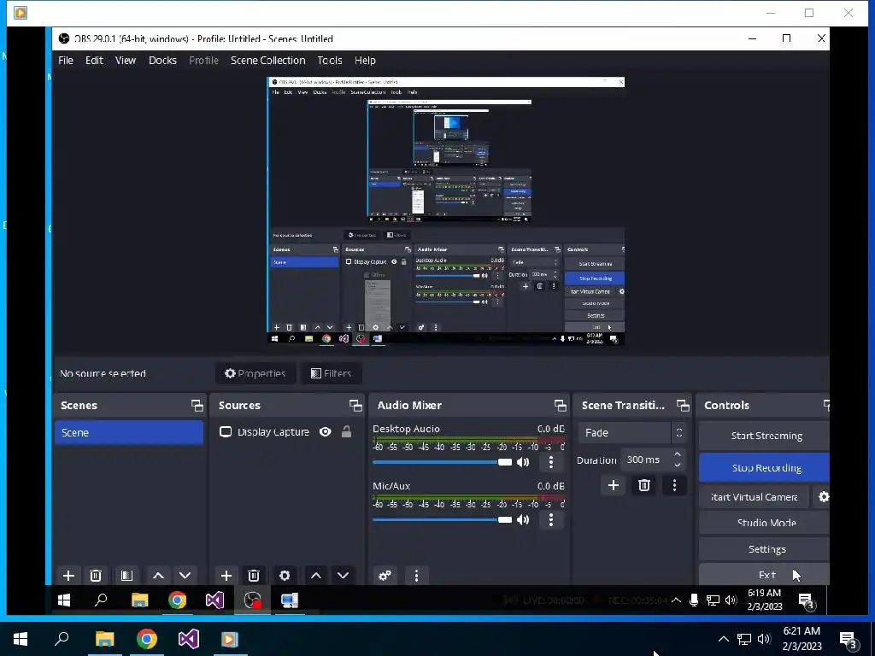Open the Docks menu

click(x=162, y=61)
